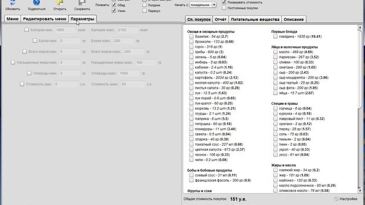The height and width of the screenshot is (205, 365).
Task: Click the Настройки link
Action: coord(348,199)
